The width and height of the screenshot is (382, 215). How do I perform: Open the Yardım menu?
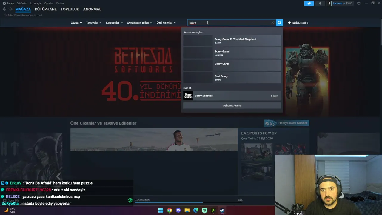coord(60,4)
